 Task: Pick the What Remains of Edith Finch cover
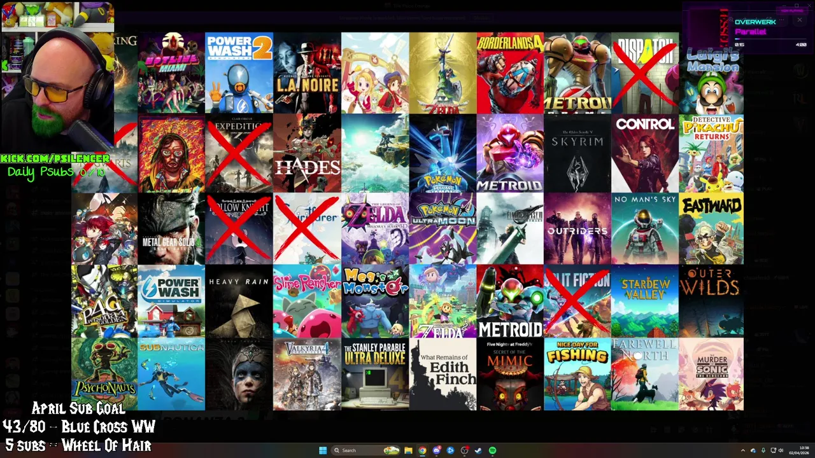443,374
